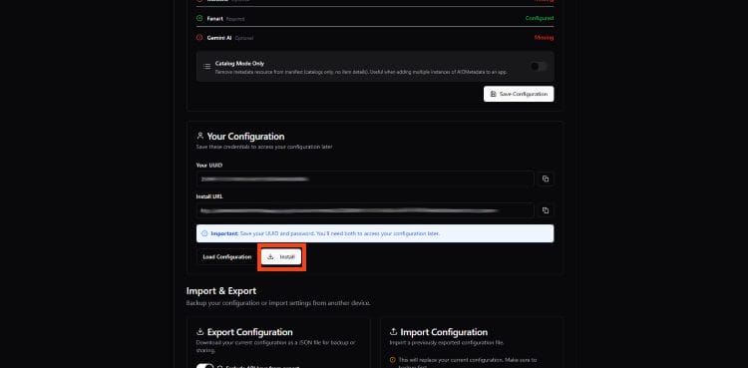
Task: Click the Your UUID field
Action: 365,179
